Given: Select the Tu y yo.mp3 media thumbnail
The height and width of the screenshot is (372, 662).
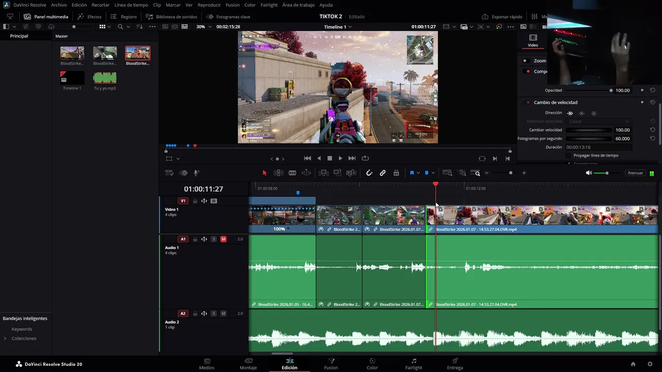Looking at the screenshot, I should 104,78.
